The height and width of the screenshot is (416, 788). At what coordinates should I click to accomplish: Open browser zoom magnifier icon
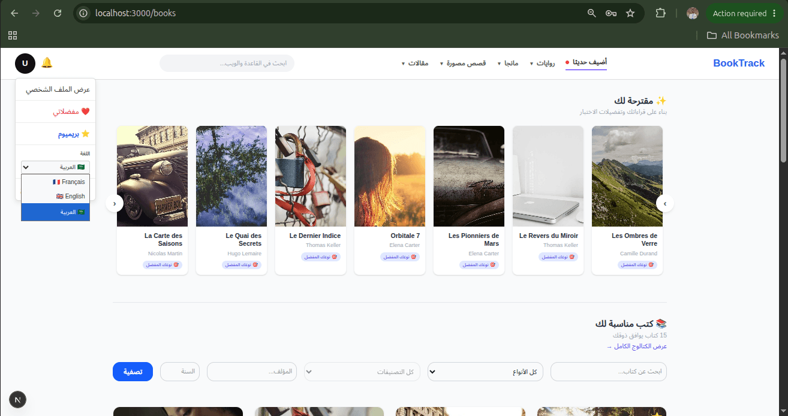pos(592,13)
